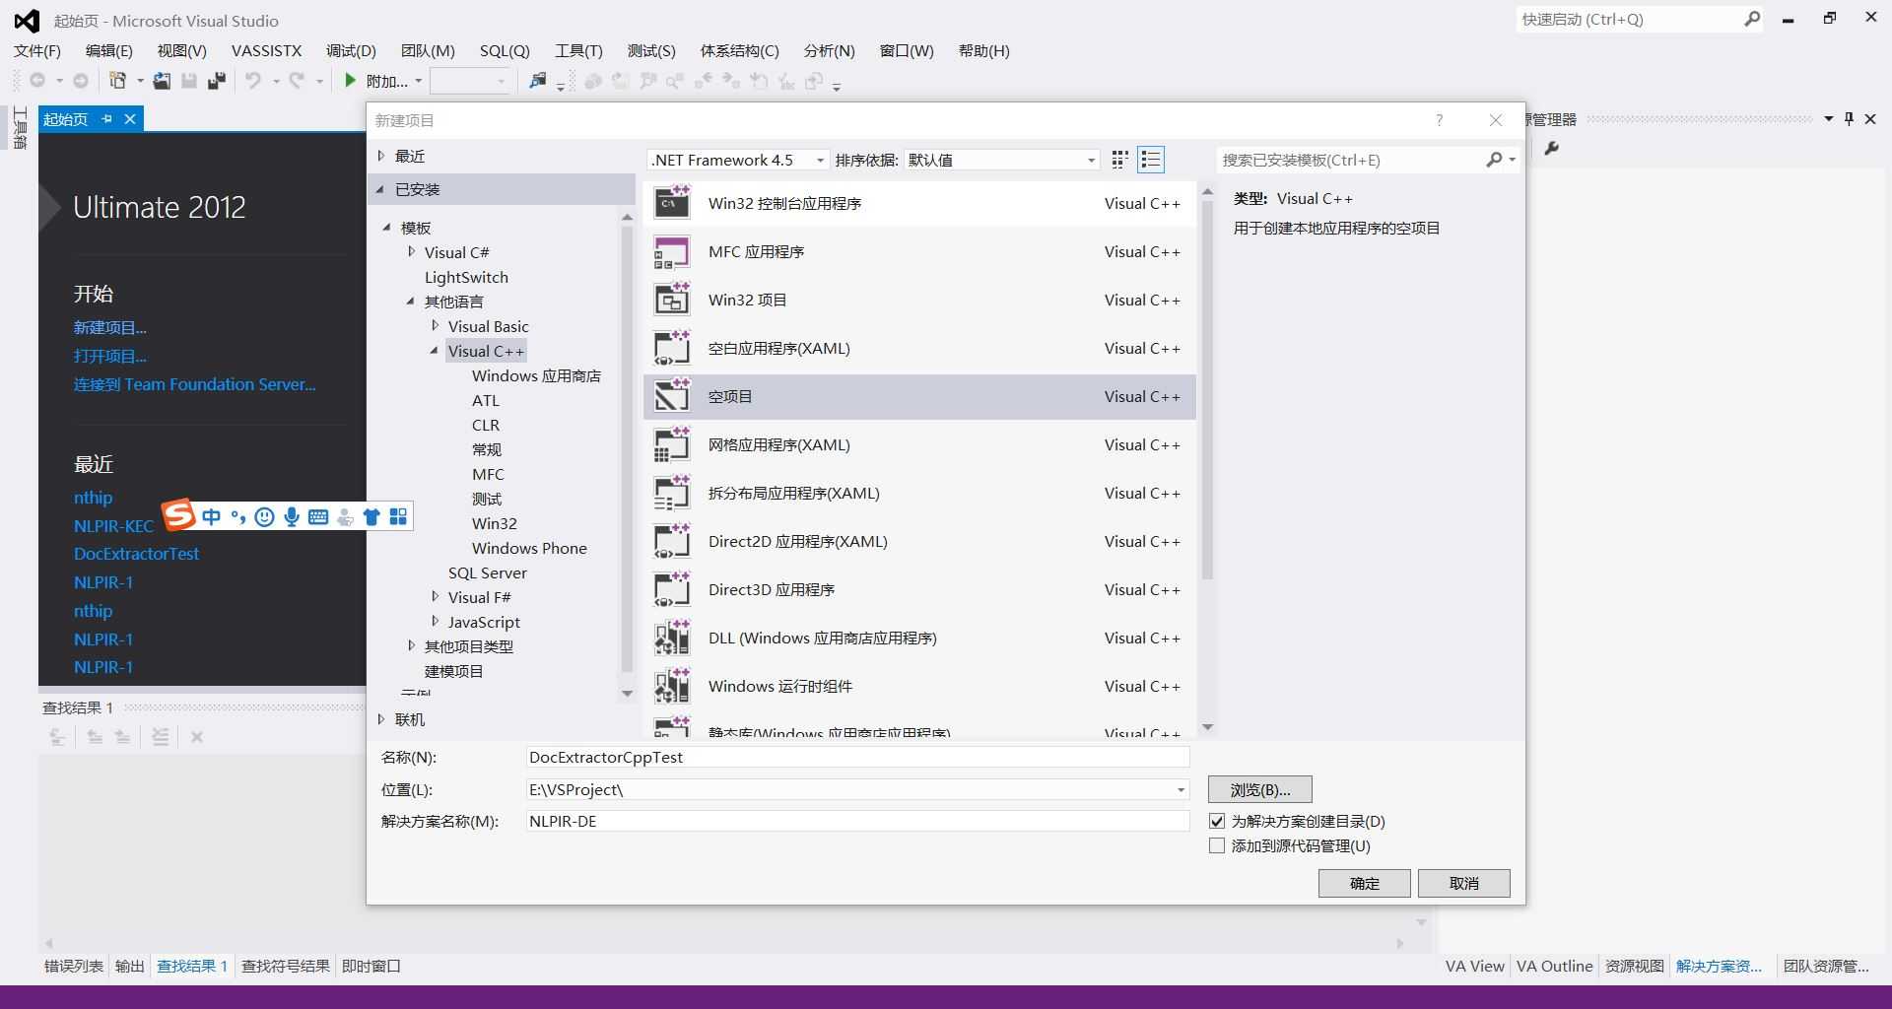
Task: Switch to the Output tab
Action: (x=130, y=967)
